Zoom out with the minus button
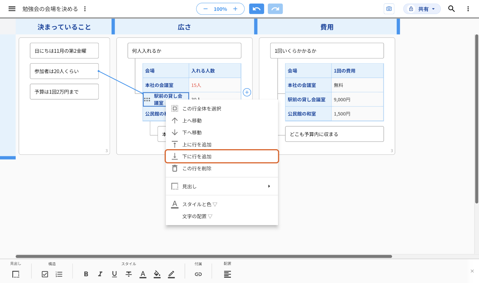Screen dimensions: 479x283 [x=205, y=9]
